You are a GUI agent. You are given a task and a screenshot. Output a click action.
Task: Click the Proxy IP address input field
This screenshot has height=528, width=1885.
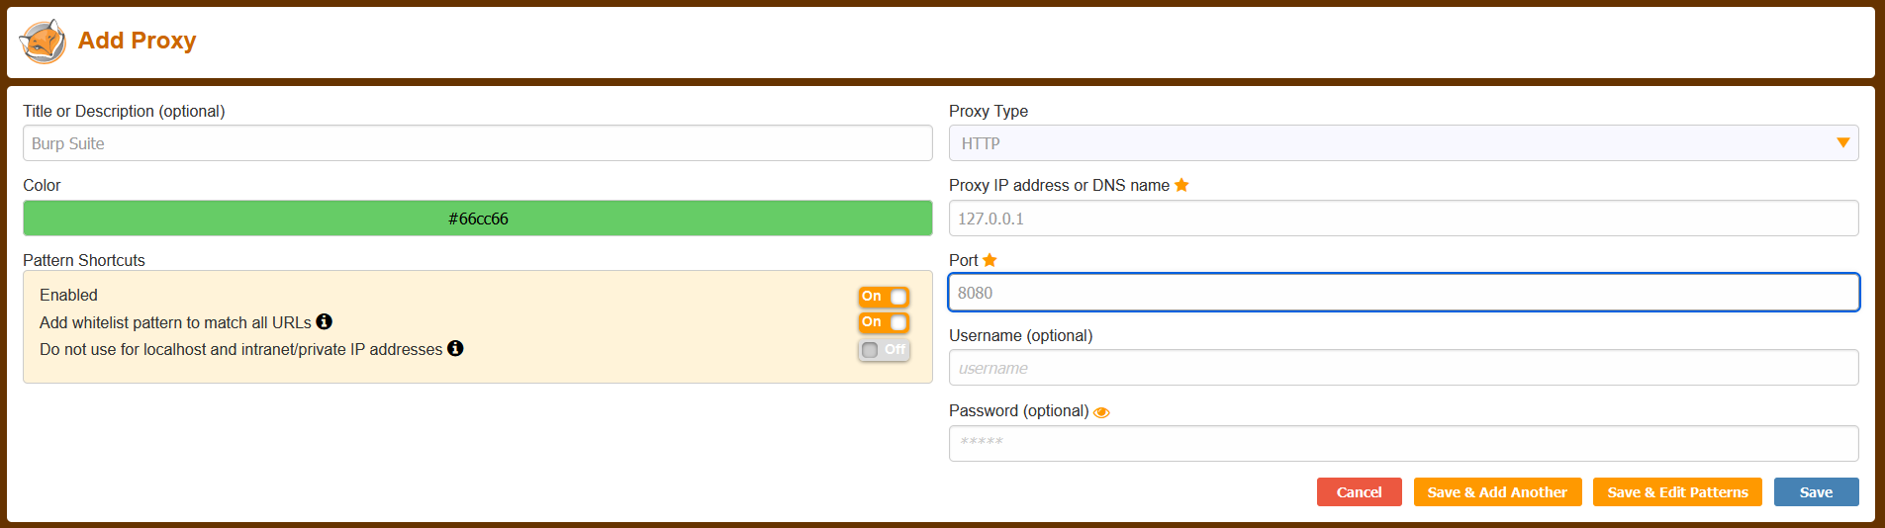point(1403,219)
